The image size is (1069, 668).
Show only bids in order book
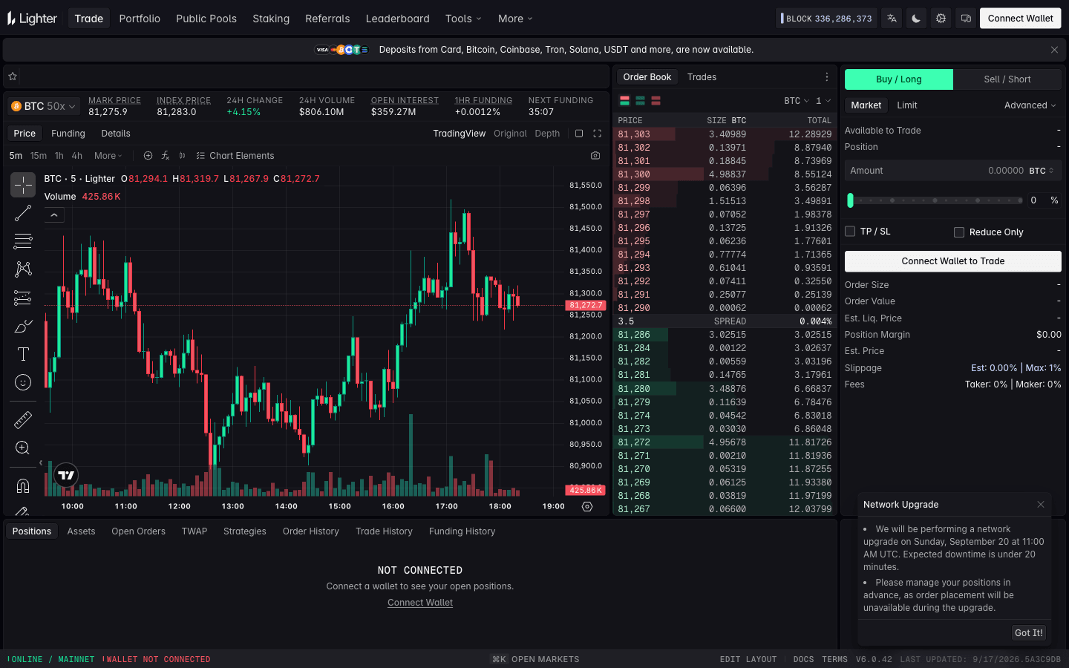640,101
